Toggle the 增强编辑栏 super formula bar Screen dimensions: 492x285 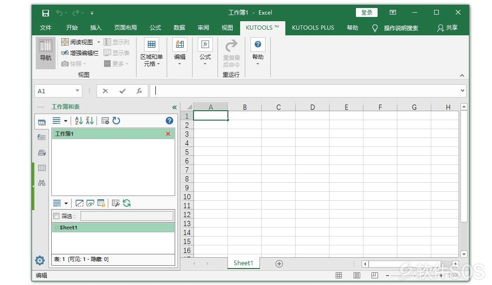click(80, 53)
